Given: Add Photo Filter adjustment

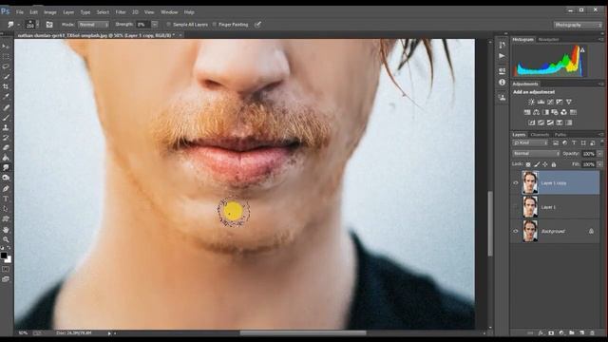Looking at the screenshot, I should click(x=555, y=112).
